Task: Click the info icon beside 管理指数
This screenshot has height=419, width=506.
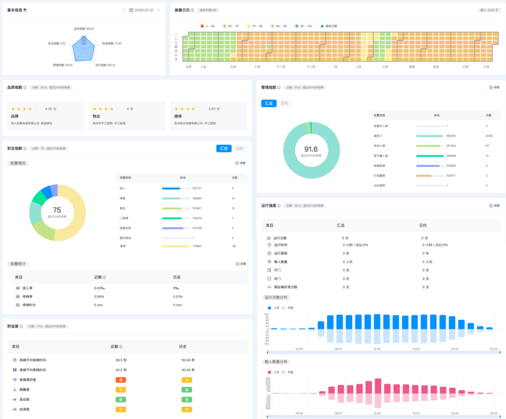Action: (279, 88)
